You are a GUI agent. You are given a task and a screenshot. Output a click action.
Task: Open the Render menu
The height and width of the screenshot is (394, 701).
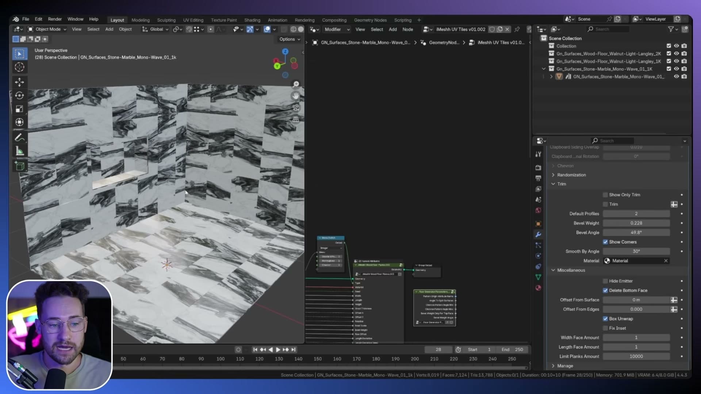(x=55, y=19)
